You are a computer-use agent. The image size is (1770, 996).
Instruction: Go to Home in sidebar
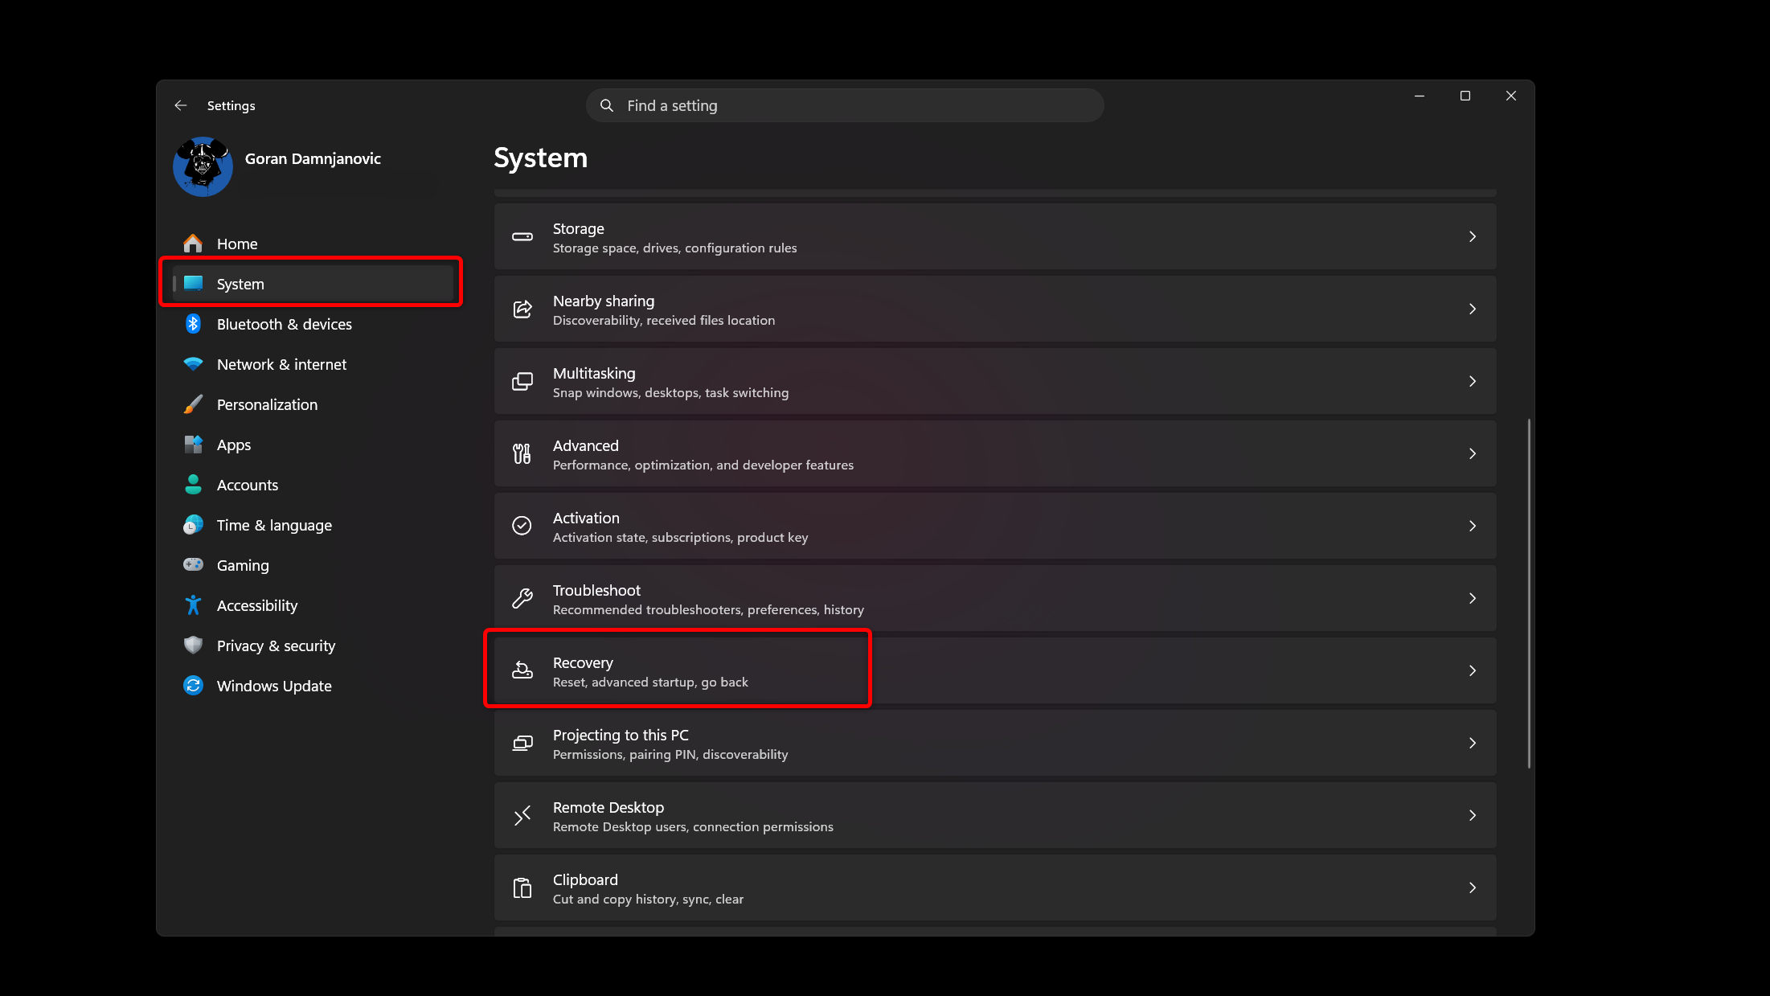tap(237, 244)
